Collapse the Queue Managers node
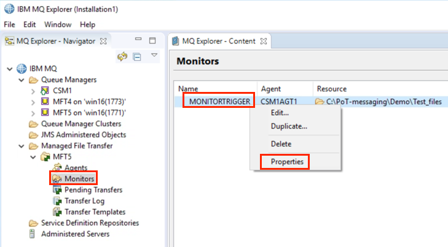 pyautogui.click(x=22, y=80)
